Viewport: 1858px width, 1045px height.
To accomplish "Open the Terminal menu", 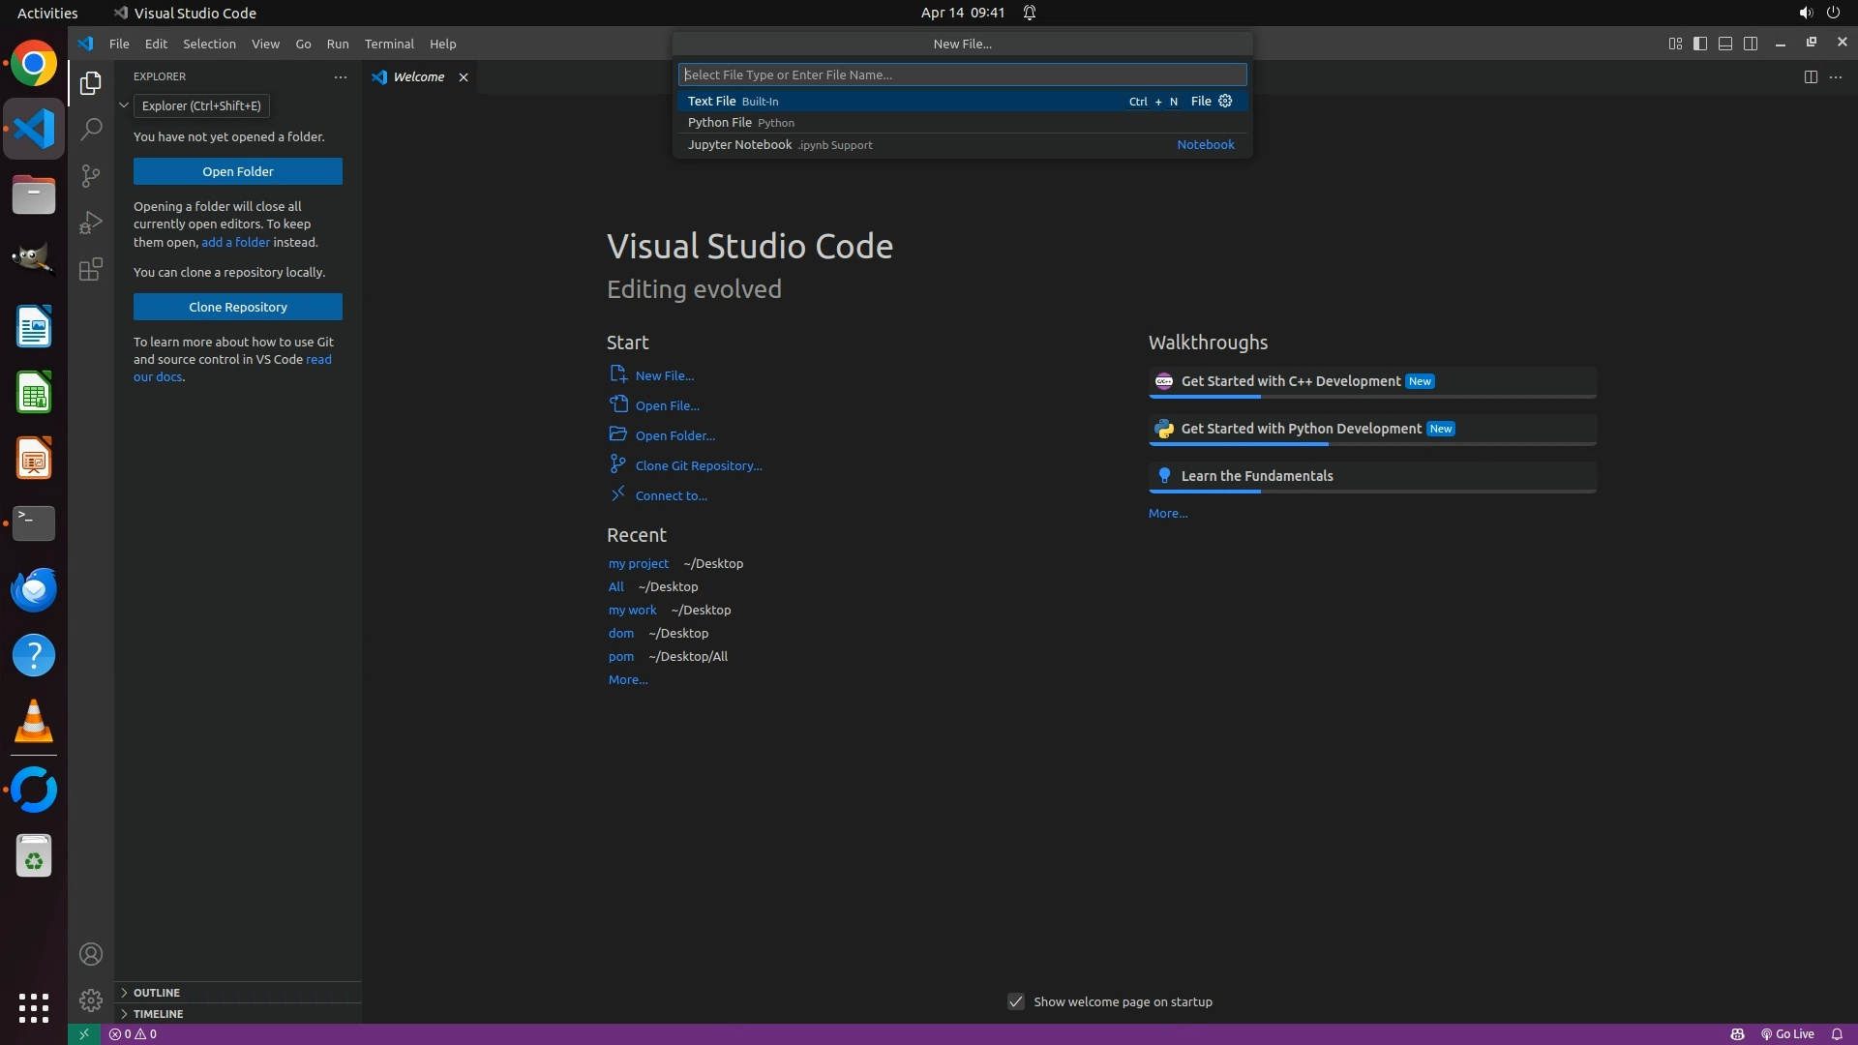I will (x=389, y=44).
